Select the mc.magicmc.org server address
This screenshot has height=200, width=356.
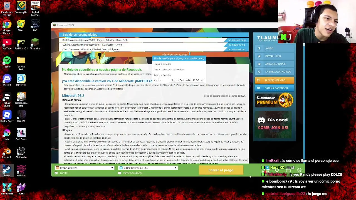pyautogui.click(x=236, y=45)
